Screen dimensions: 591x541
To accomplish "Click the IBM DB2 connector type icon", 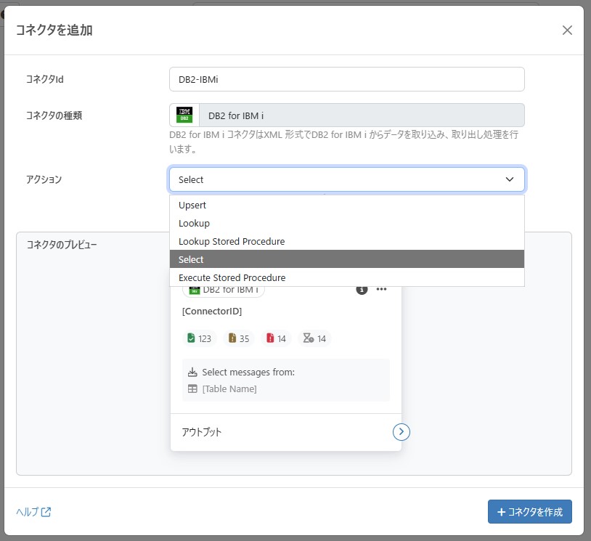I will point(184,115).
